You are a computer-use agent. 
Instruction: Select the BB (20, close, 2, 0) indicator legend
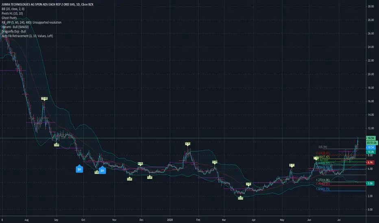tap(13, 9)
